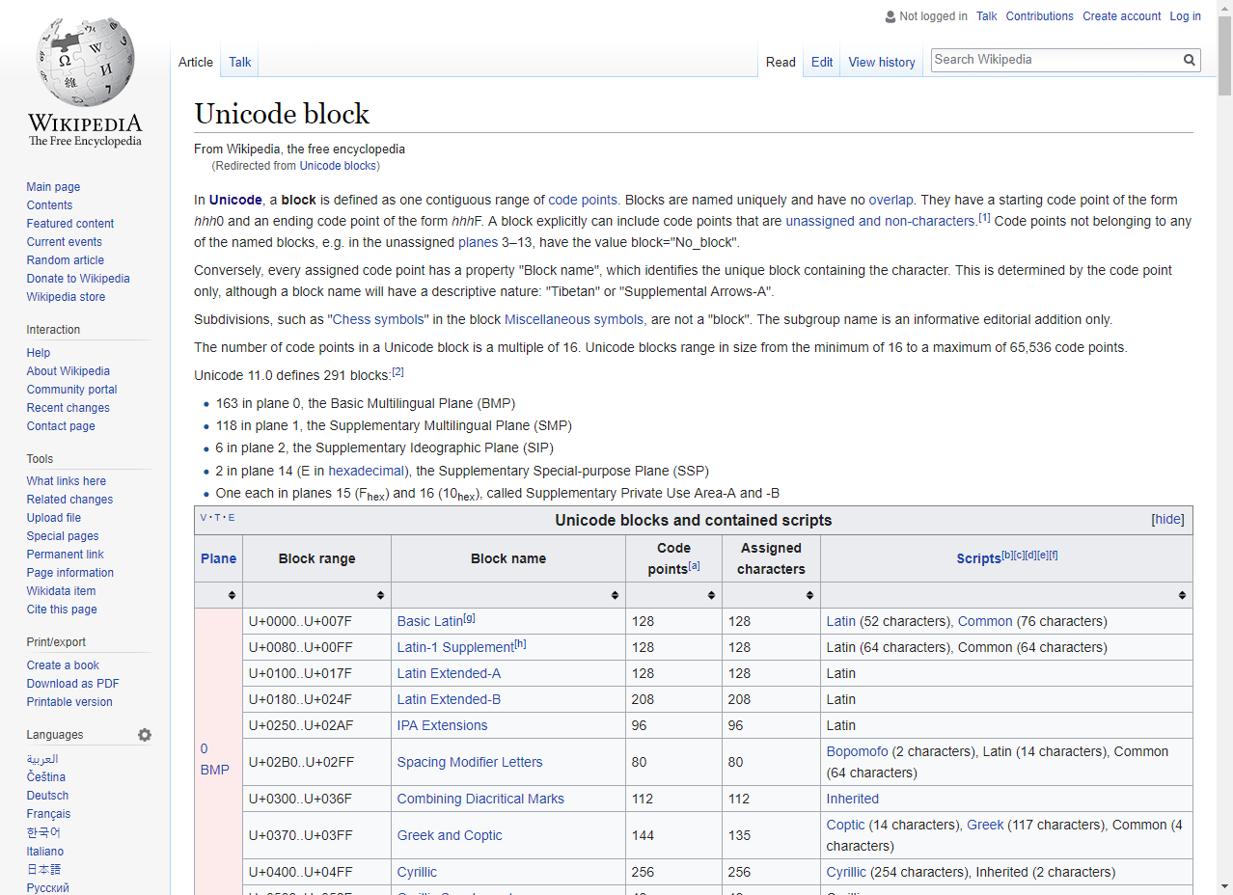Click the V navbar link in table header
The width and height of the screenshot is (1233, 895).
point(204,518)
